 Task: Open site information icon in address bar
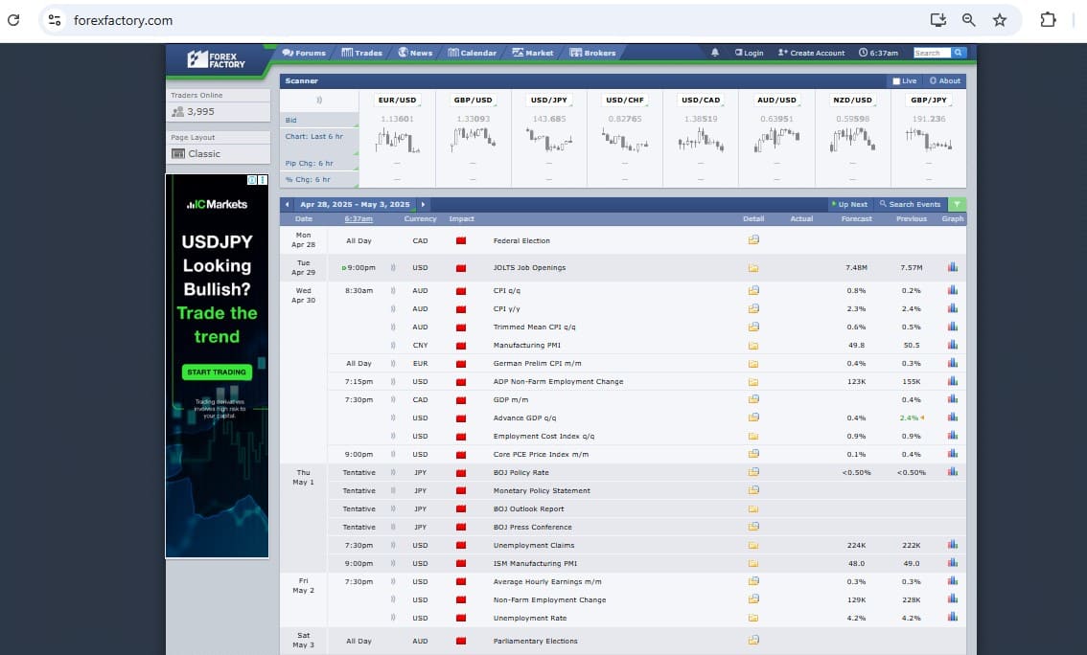tap(55, 20)
